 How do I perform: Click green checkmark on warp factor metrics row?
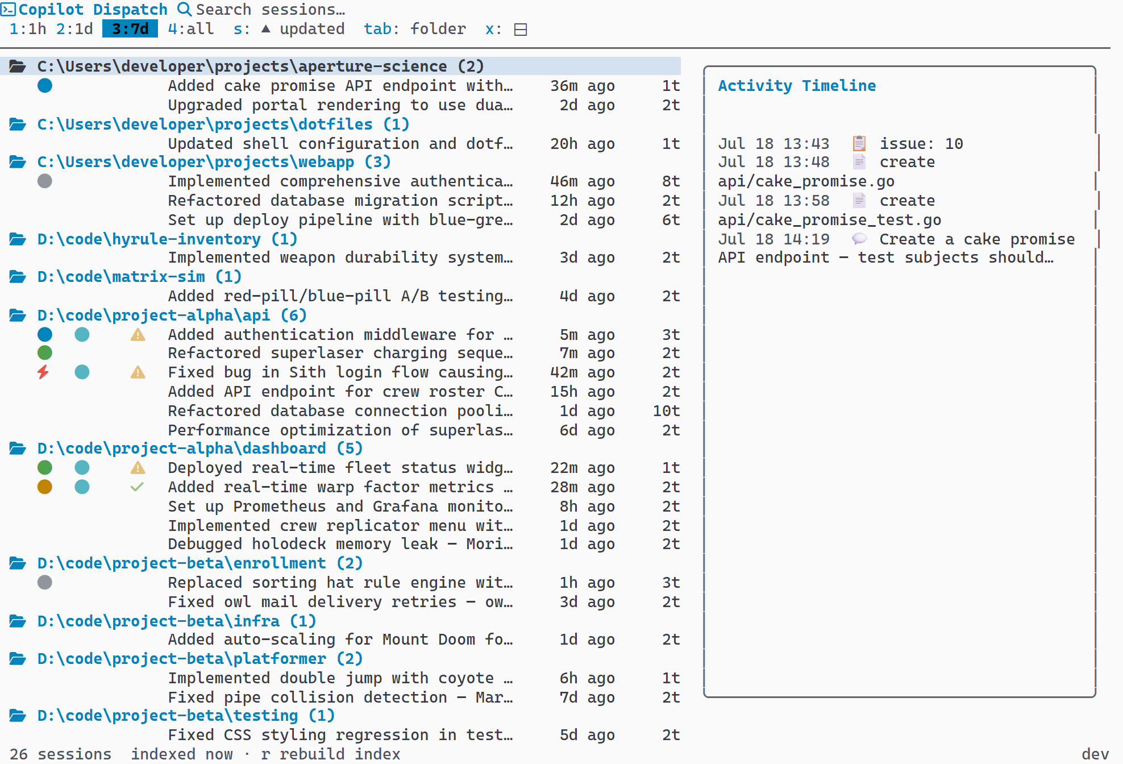pyautogui.click(x=137, y=487)
